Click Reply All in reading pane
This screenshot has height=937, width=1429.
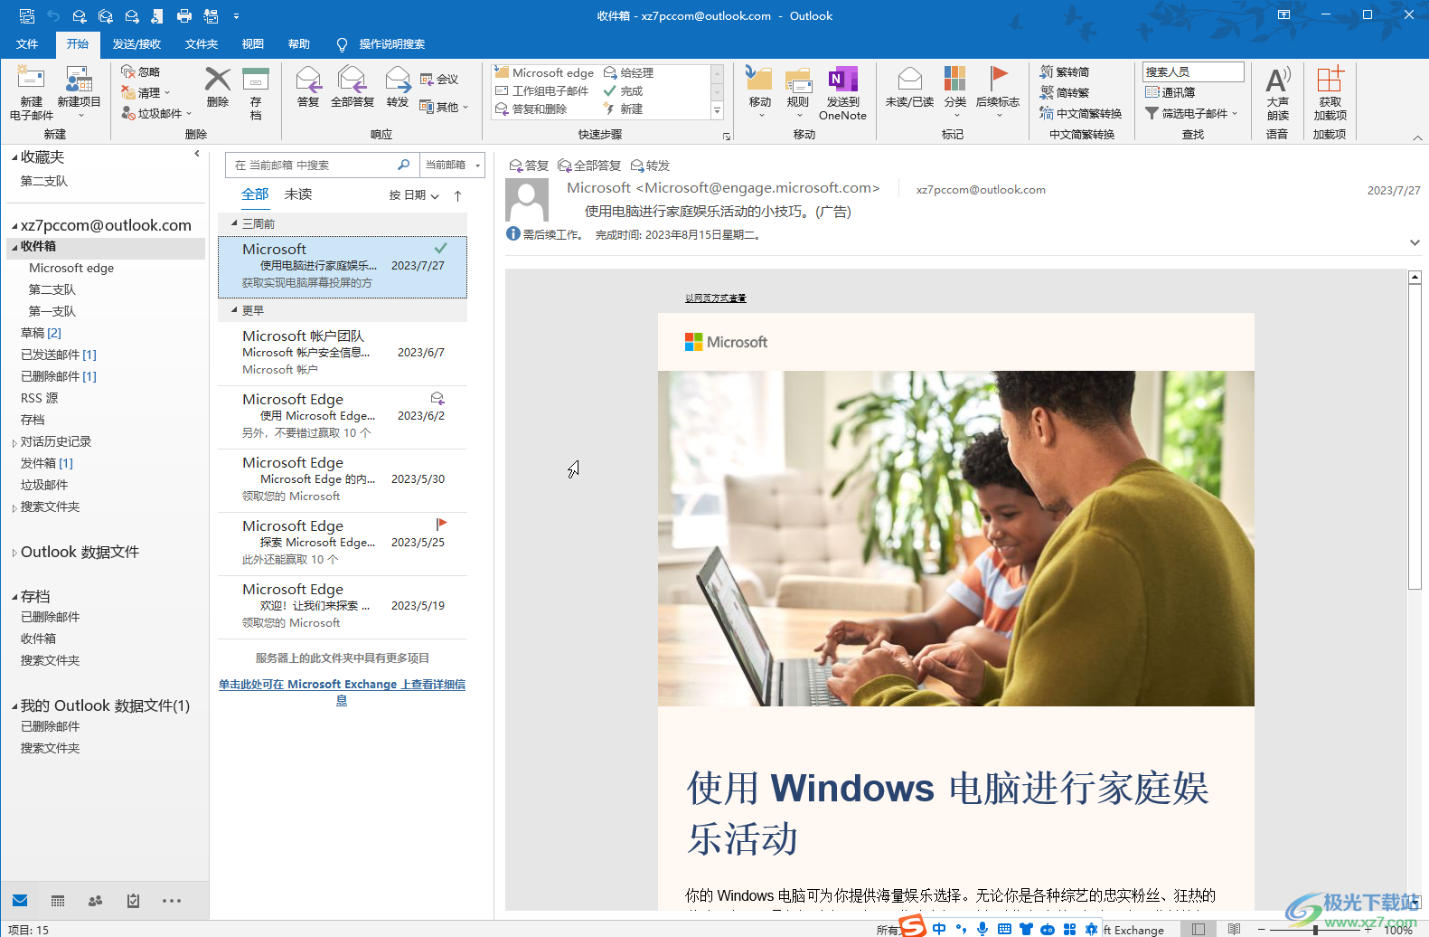pyautogui.click(x=589, y=166)
